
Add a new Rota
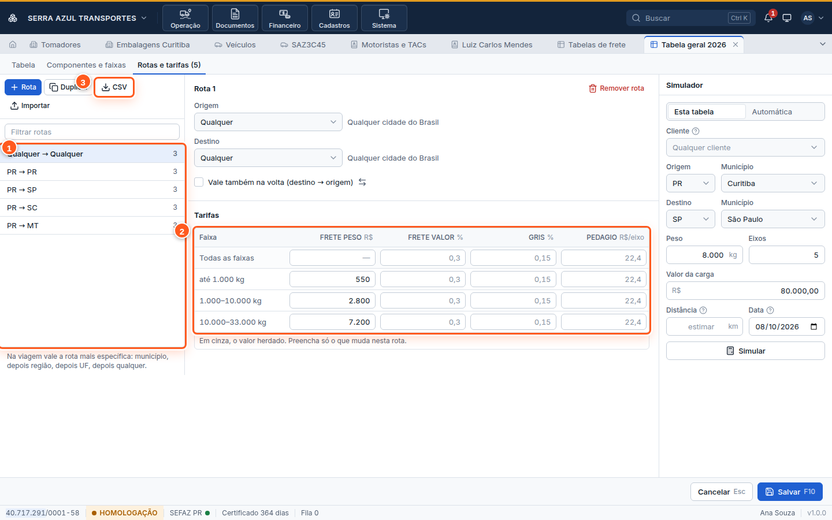23,87
